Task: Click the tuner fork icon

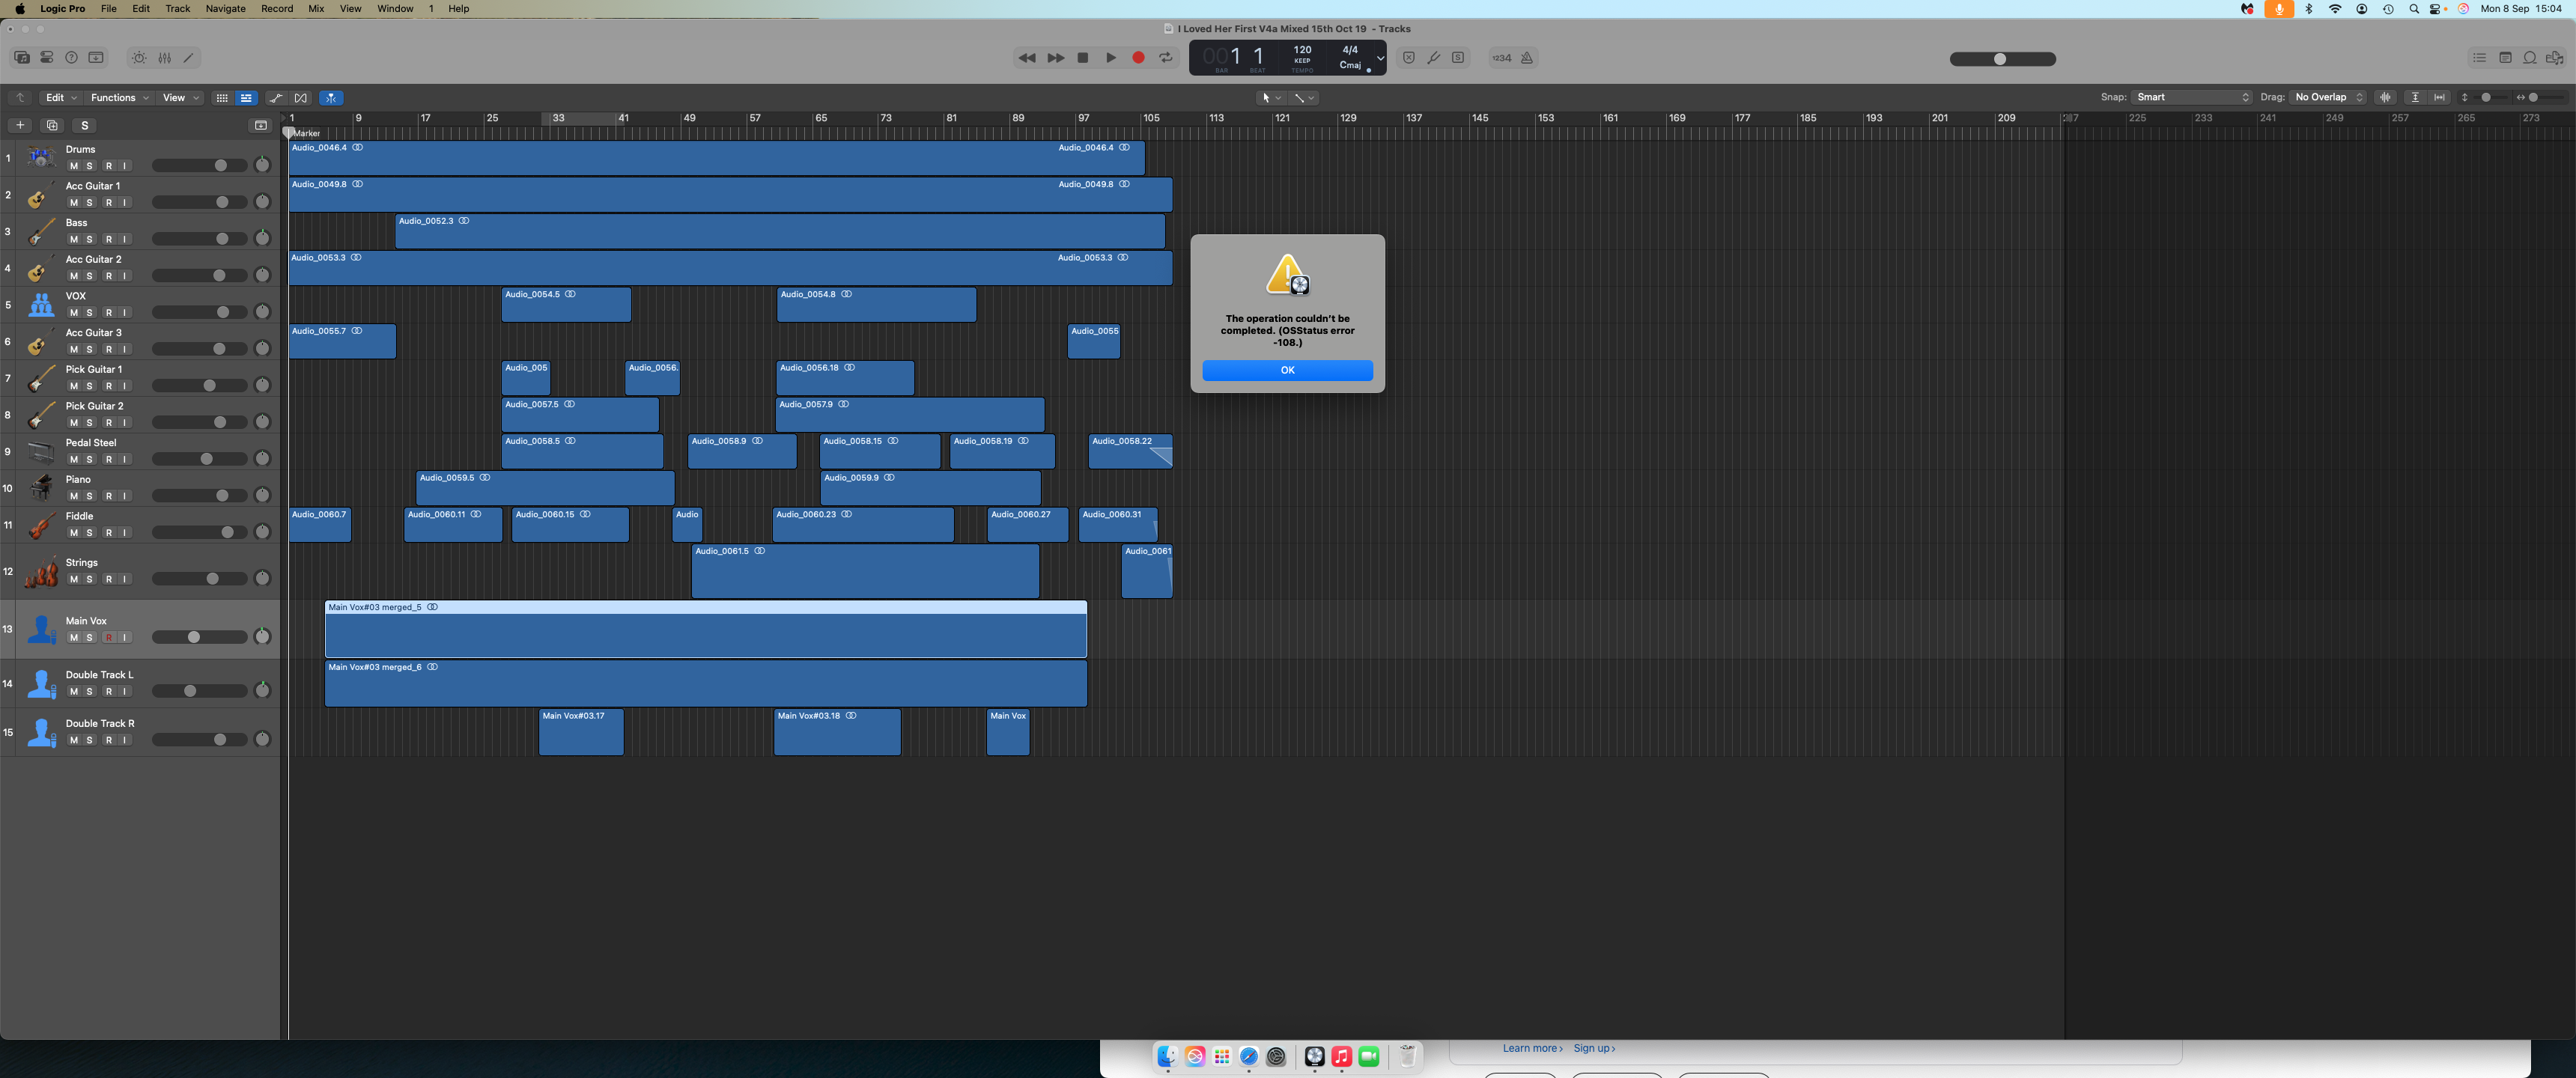Action: coord(1433,58)
